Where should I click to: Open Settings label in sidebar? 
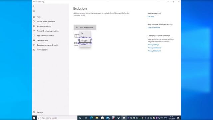40,112
